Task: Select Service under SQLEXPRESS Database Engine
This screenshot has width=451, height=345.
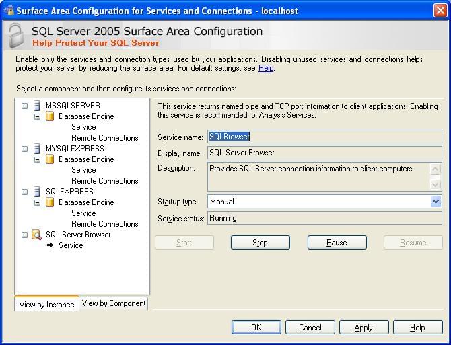Action: point(83,213)
